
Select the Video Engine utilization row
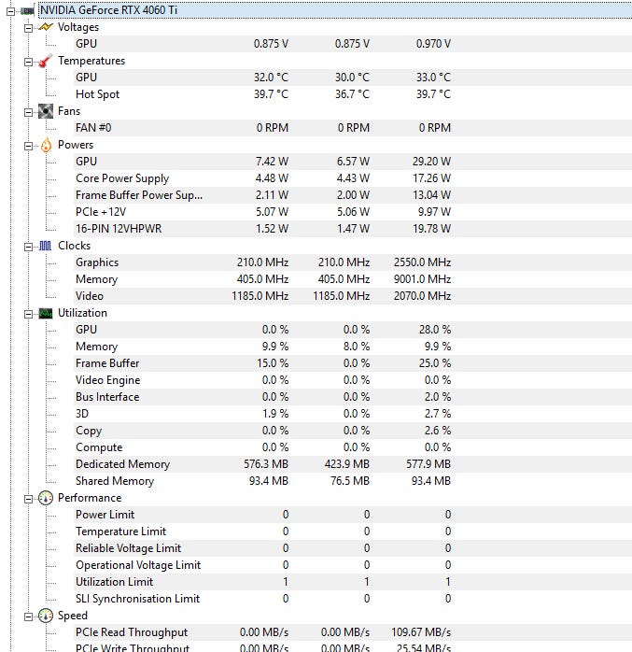point(353,380)
